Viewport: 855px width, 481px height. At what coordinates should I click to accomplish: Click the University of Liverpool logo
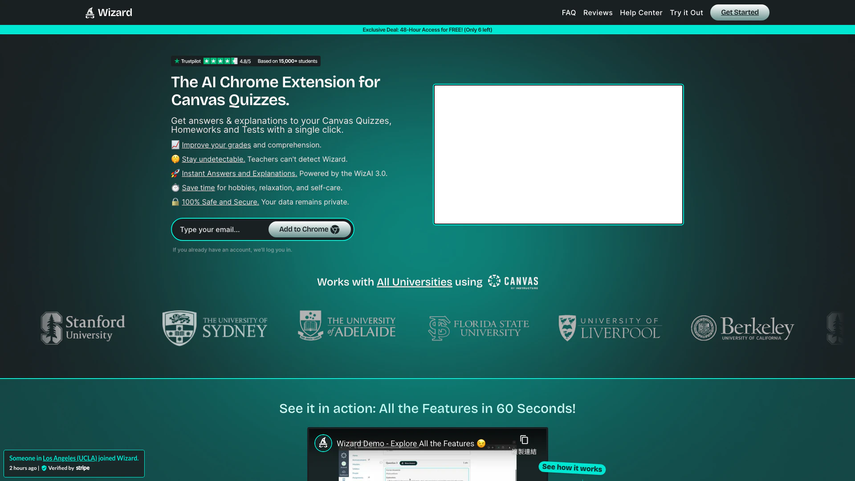click(x=609, y=328)
